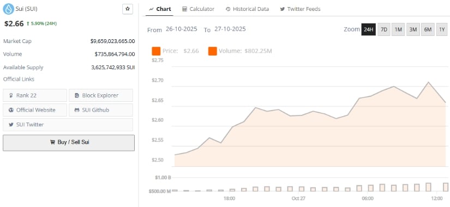Visit the Official Website link

(x=35, y=110)
